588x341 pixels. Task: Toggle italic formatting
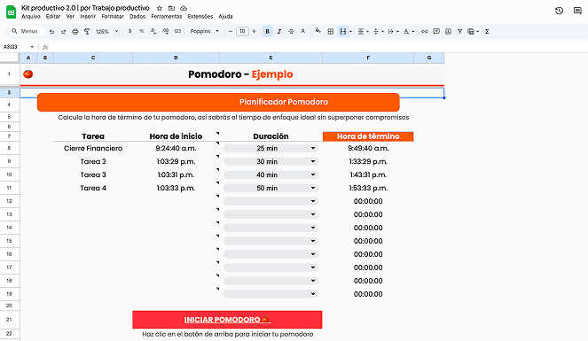279,31
